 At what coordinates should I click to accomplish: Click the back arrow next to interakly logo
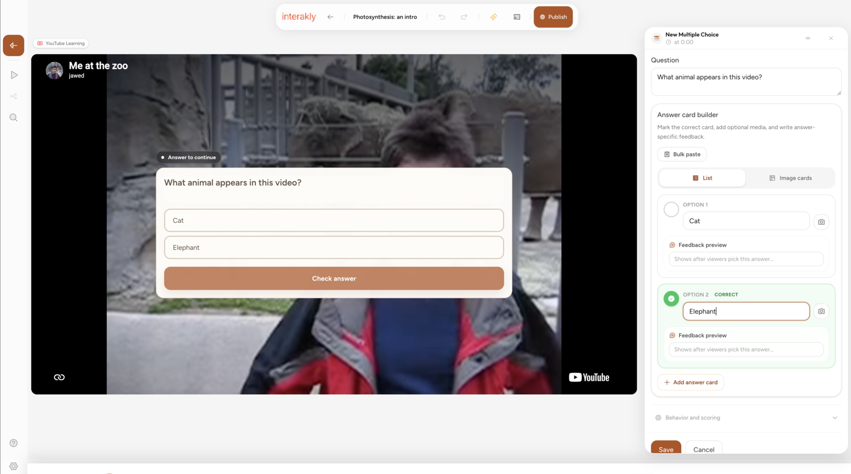330,17
